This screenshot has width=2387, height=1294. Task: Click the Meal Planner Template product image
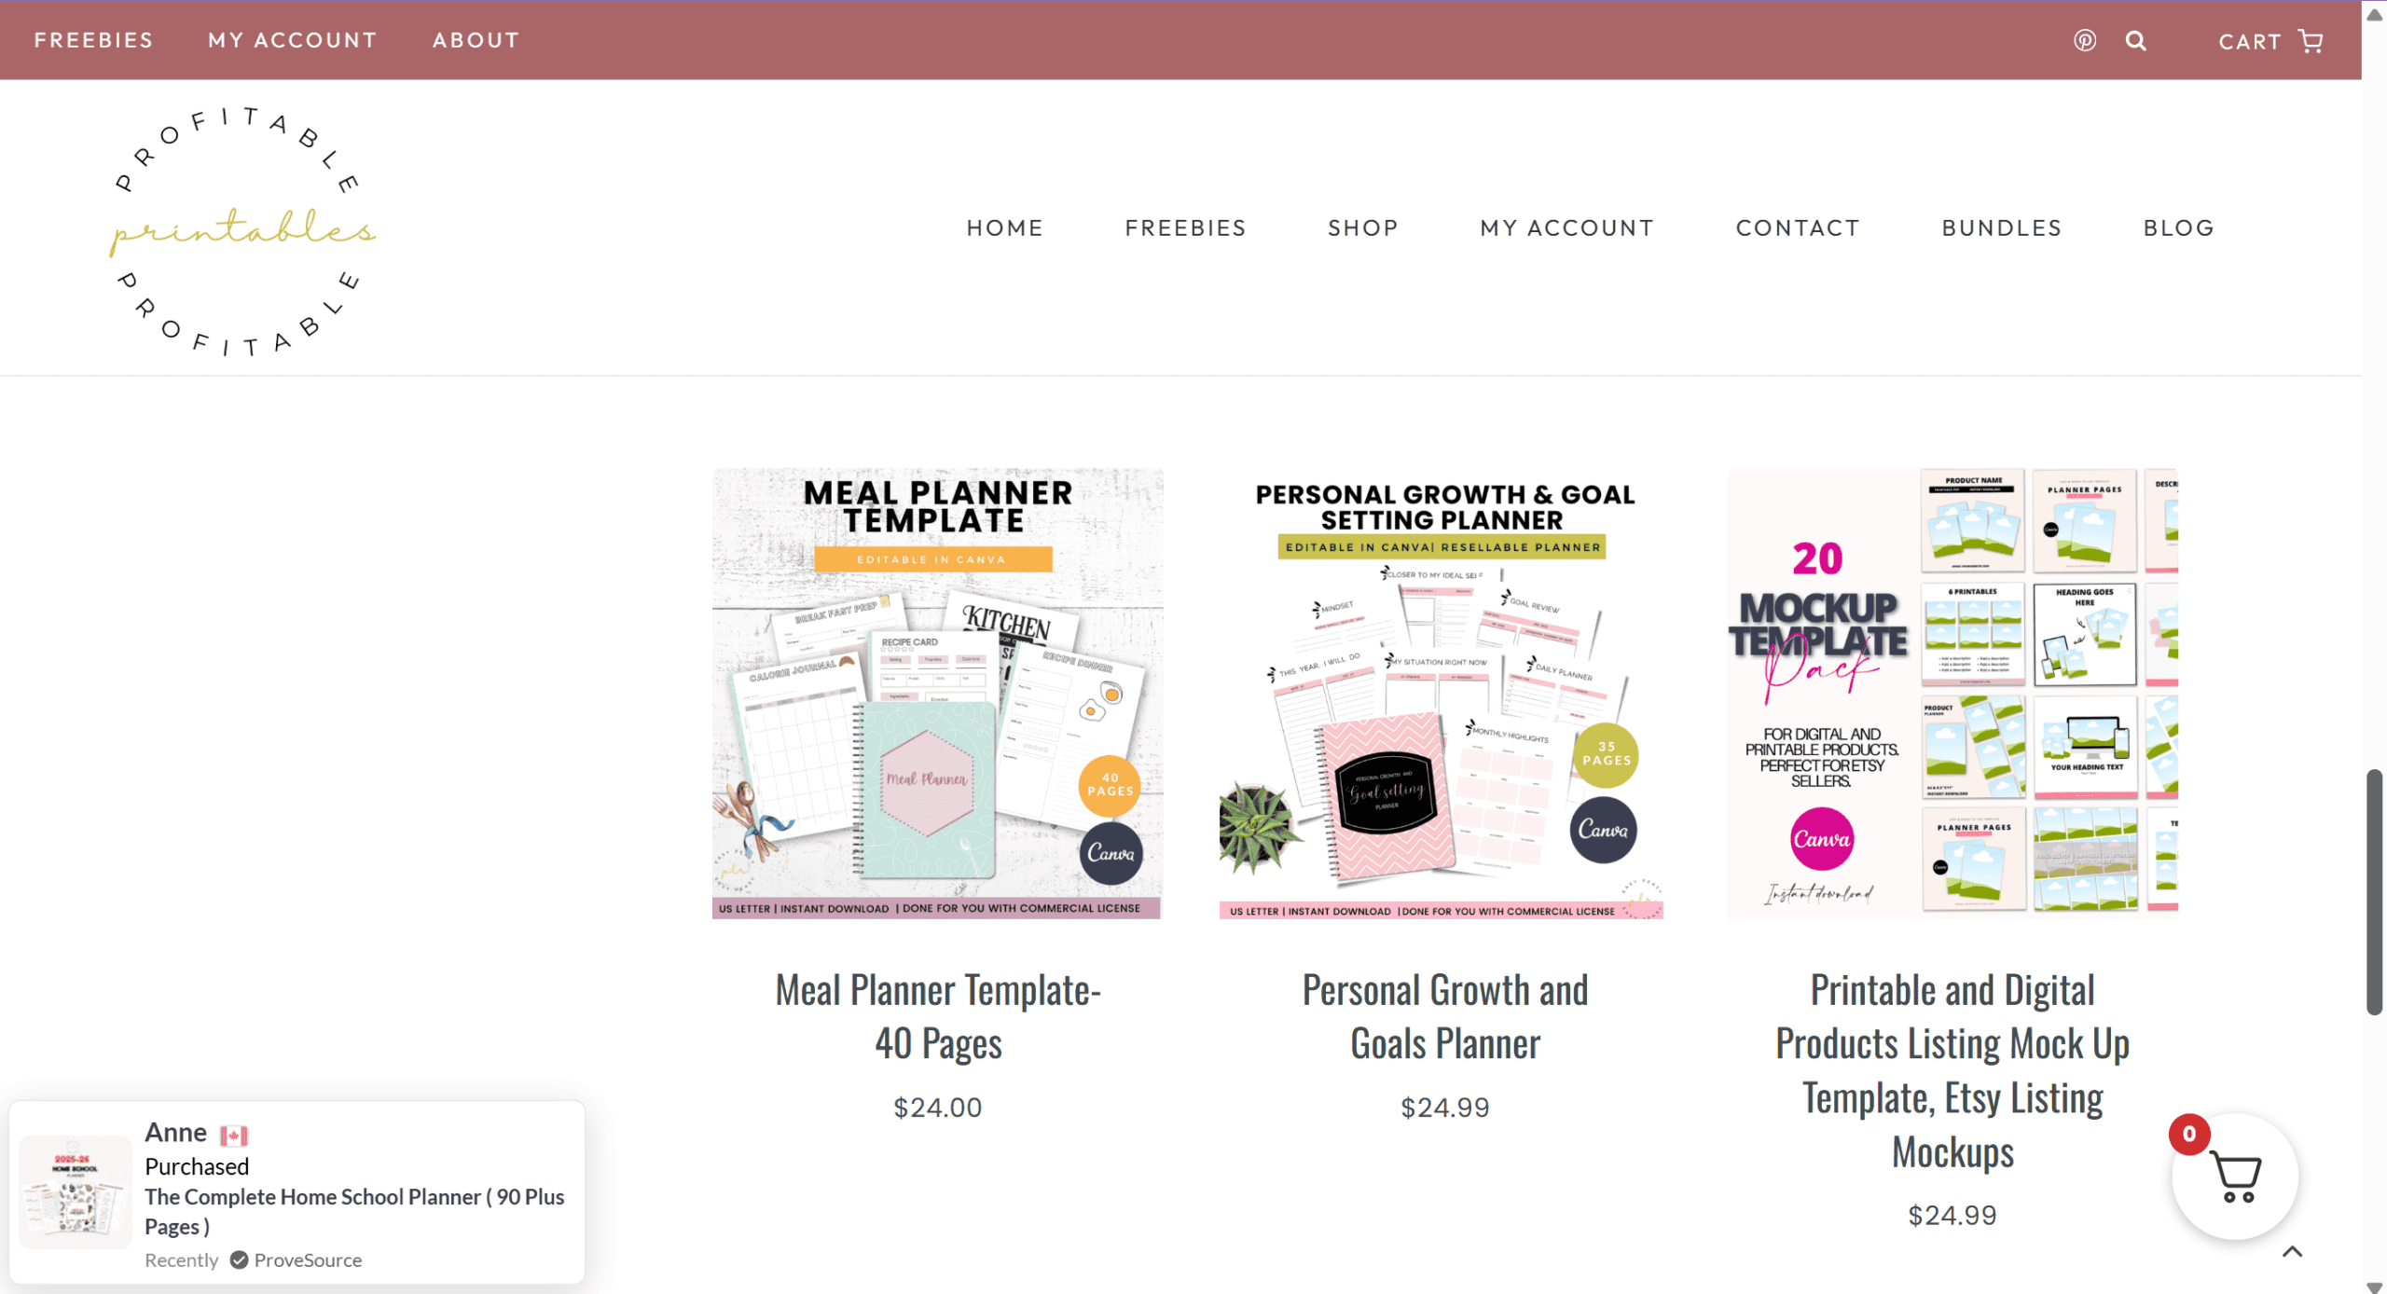(x=938, y=693)
